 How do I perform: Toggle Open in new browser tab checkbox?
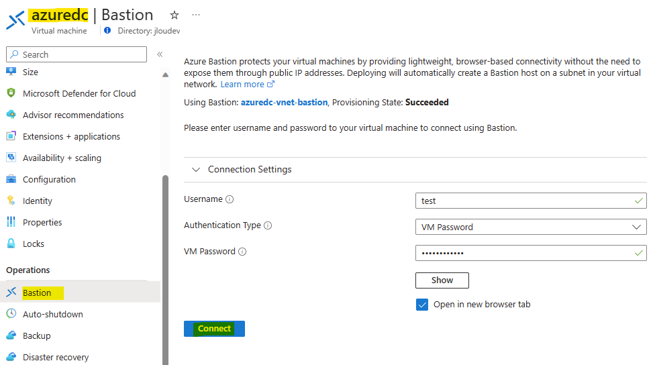(x=422, y=305)
